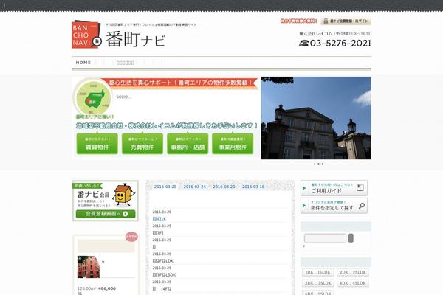Click the search keyword input field
The width and height of the screenshot is (443, 295).
(x=325, y=238)
